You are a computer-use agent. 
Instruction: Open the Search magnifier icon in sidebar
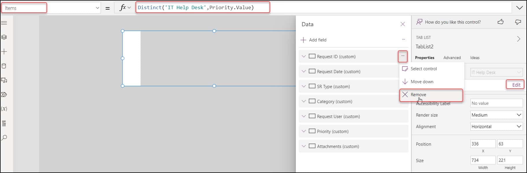coord(4,138)
